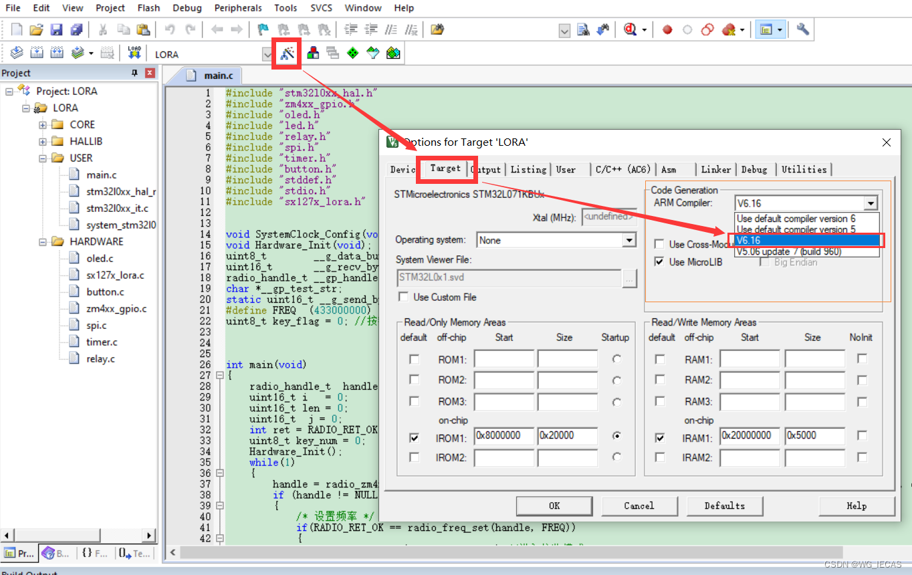Click the Help button in the dialog
The image size is (912, 575).
point(857,506)
